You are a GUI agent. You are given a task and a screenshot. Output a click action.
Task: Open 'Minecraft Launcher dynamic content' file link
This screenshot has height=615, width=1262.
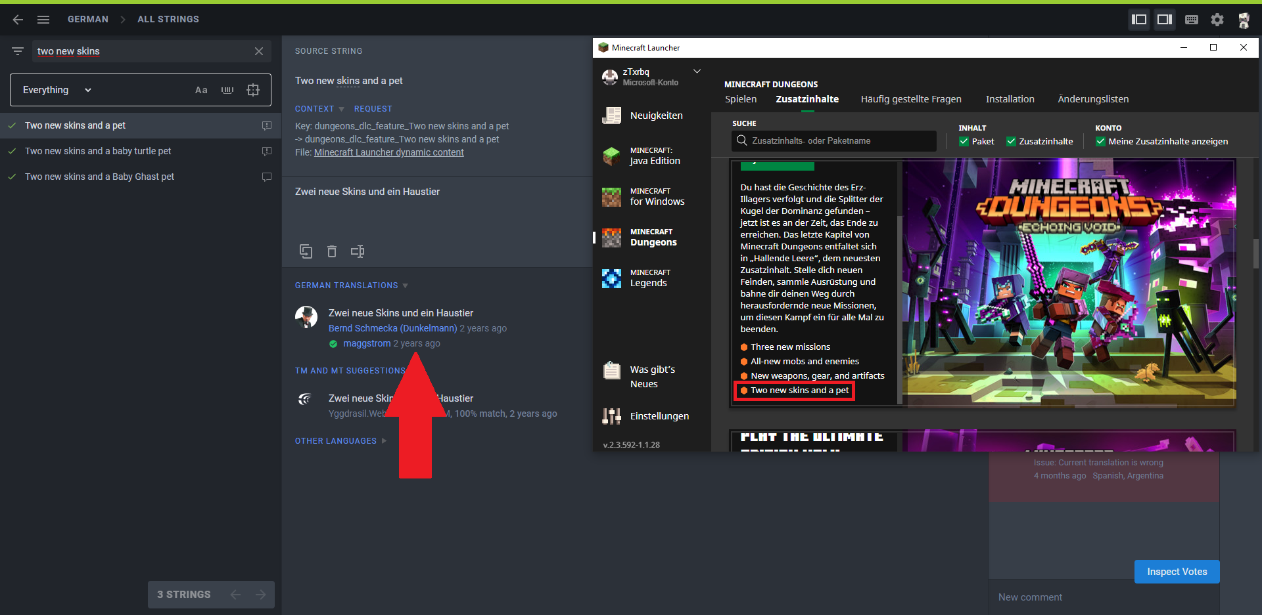[389, 152]
